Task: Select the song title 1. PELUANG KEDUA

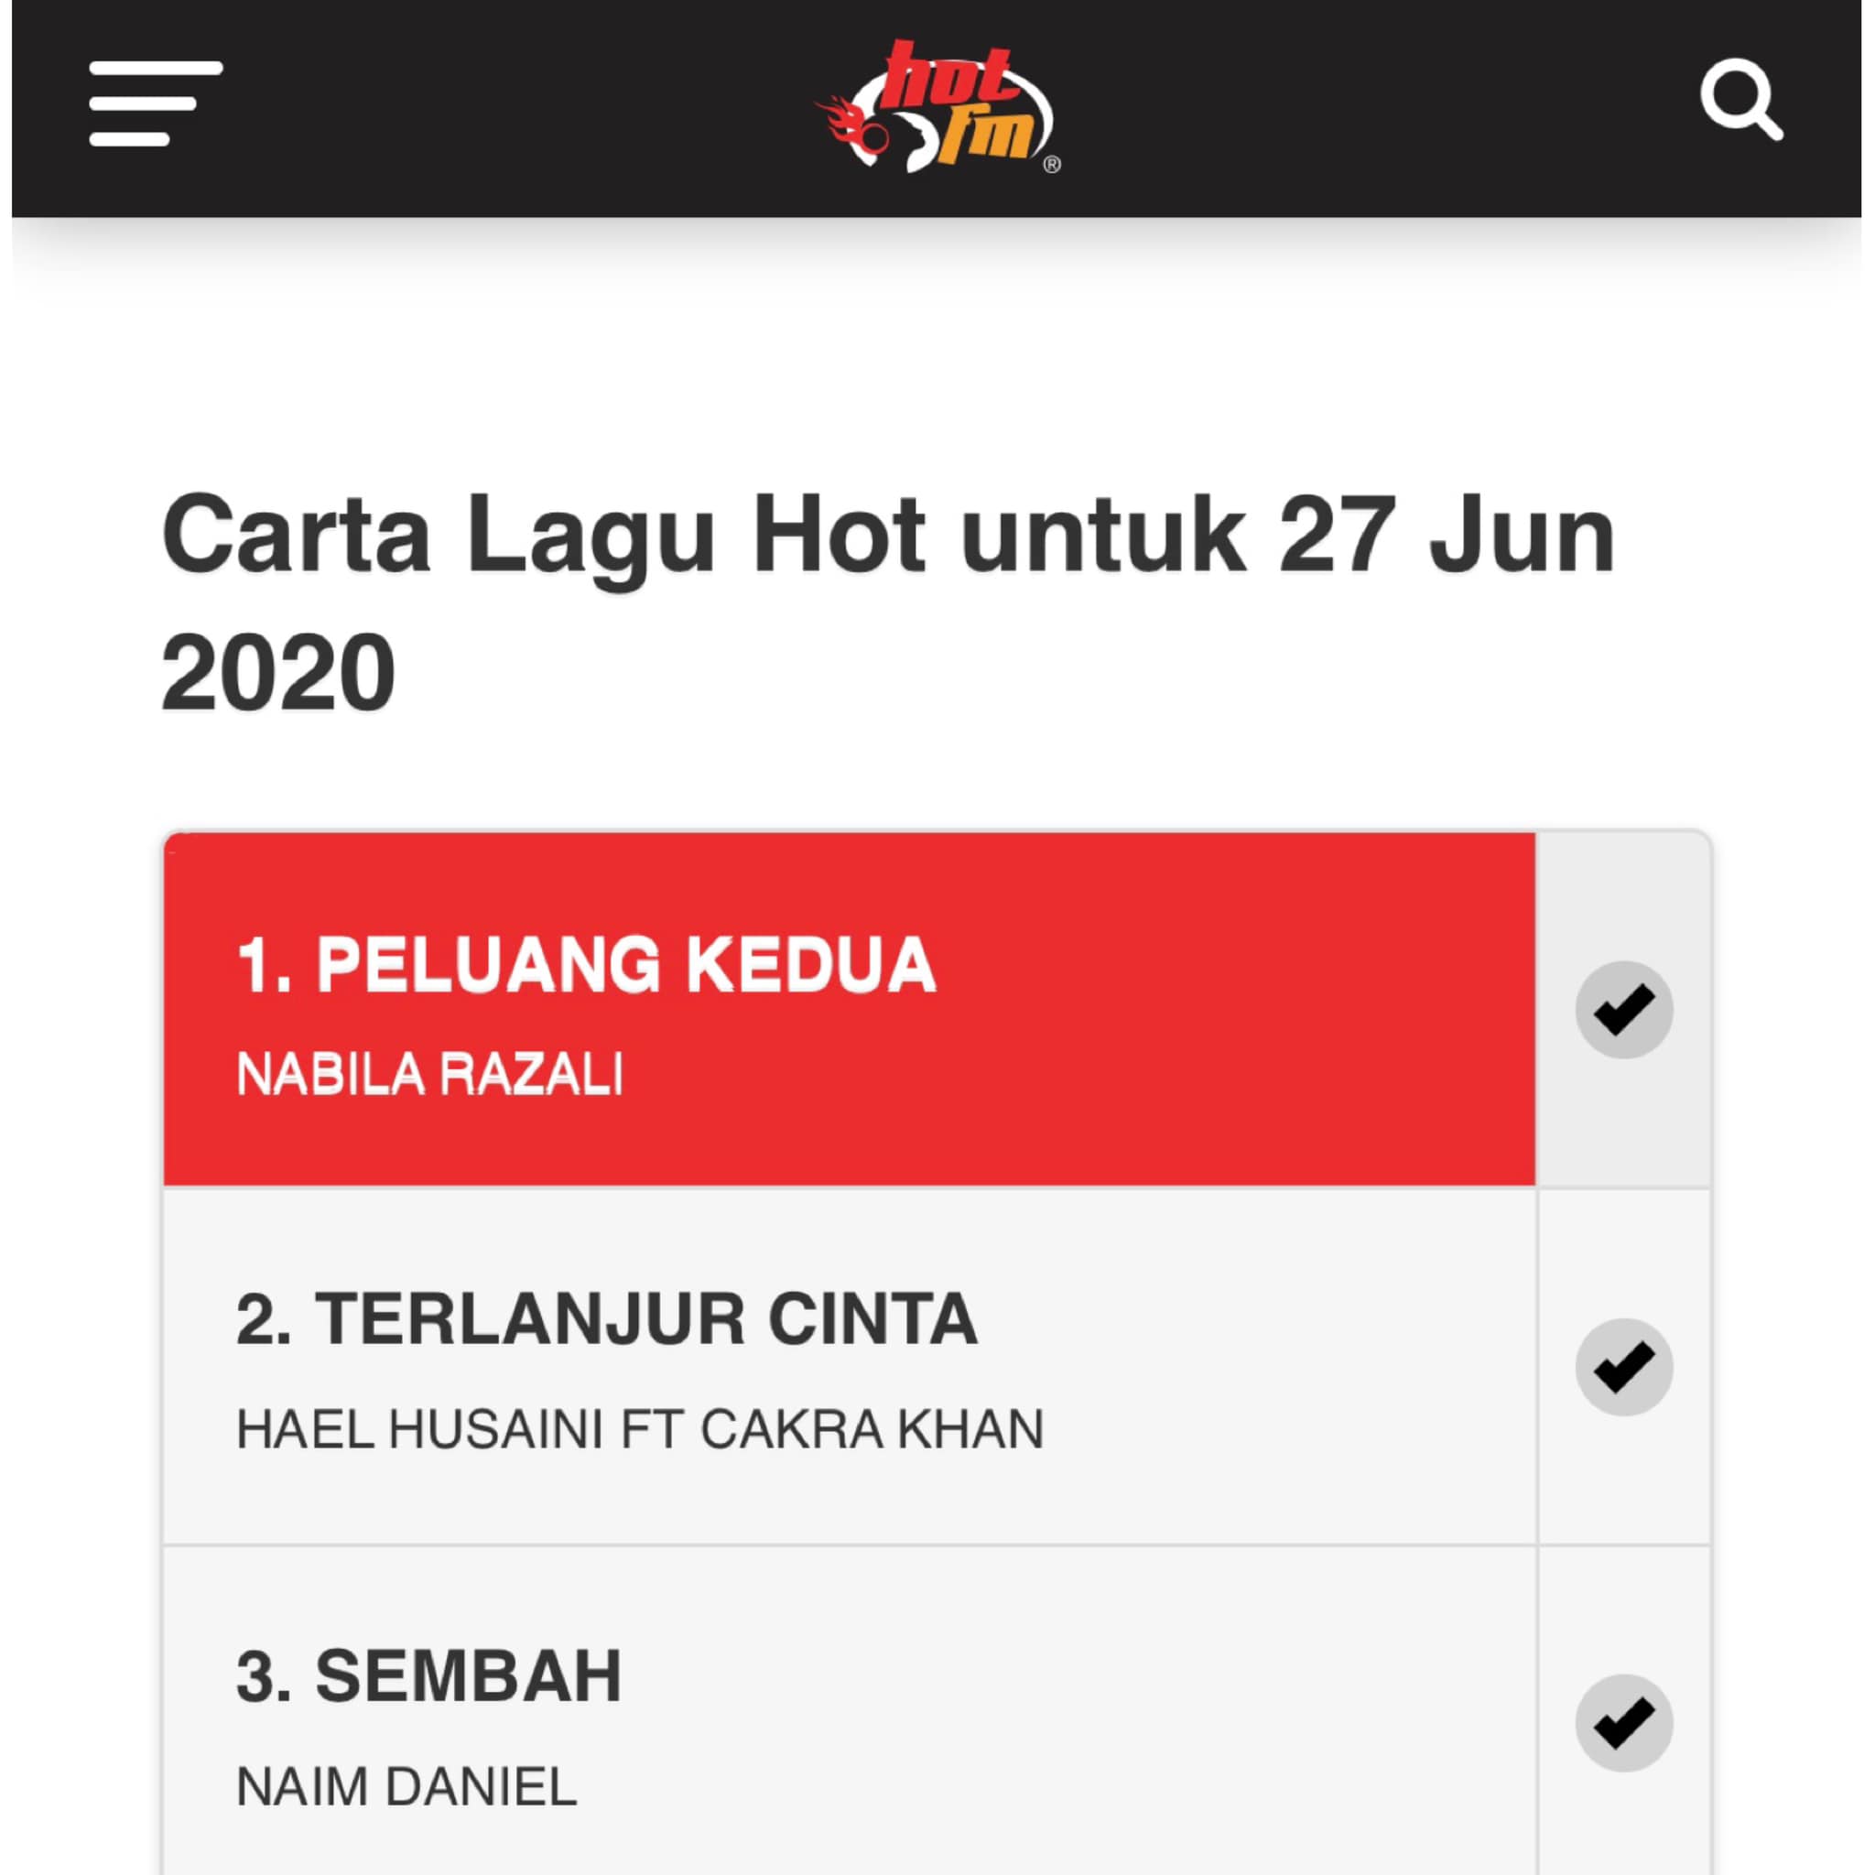Action: (x=586, y=965)
